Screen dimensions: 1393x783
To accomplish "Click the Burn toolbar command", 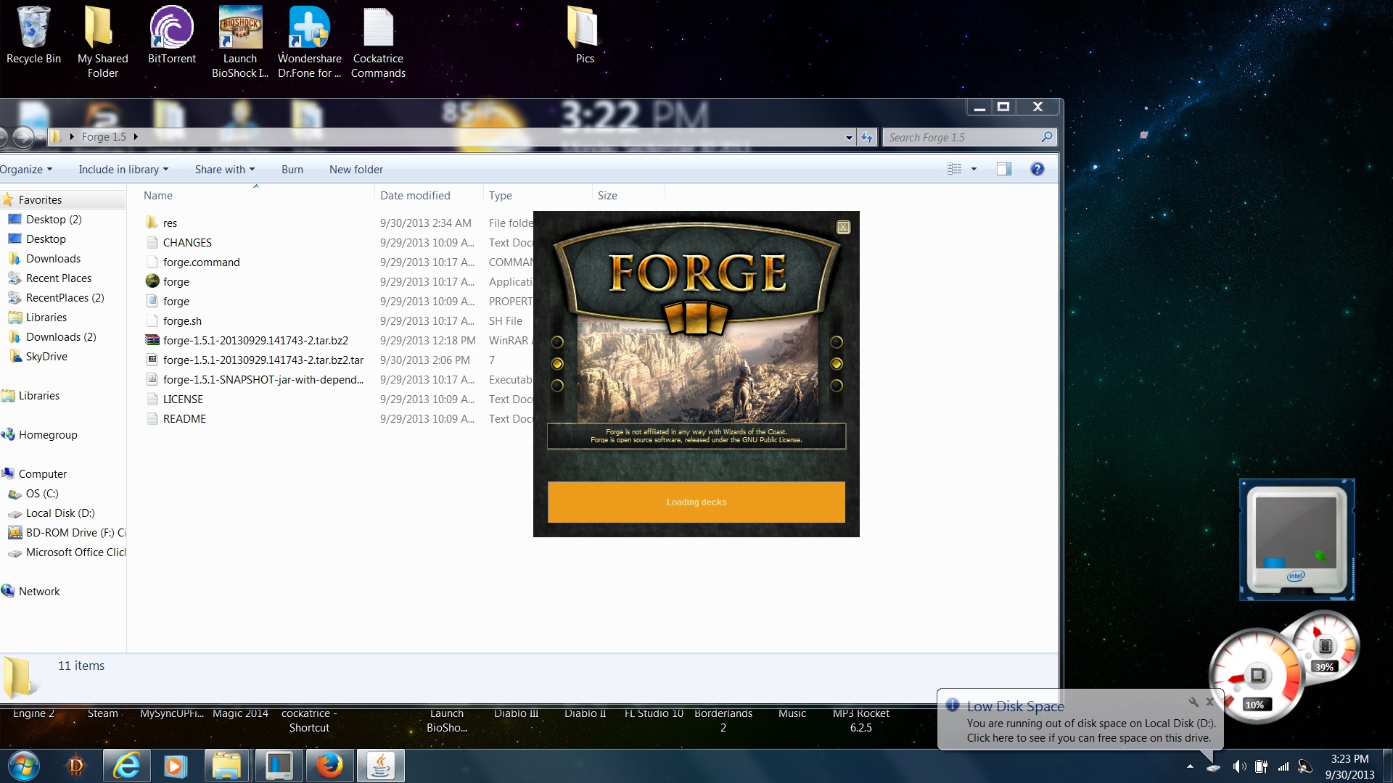I will [292, 170].
